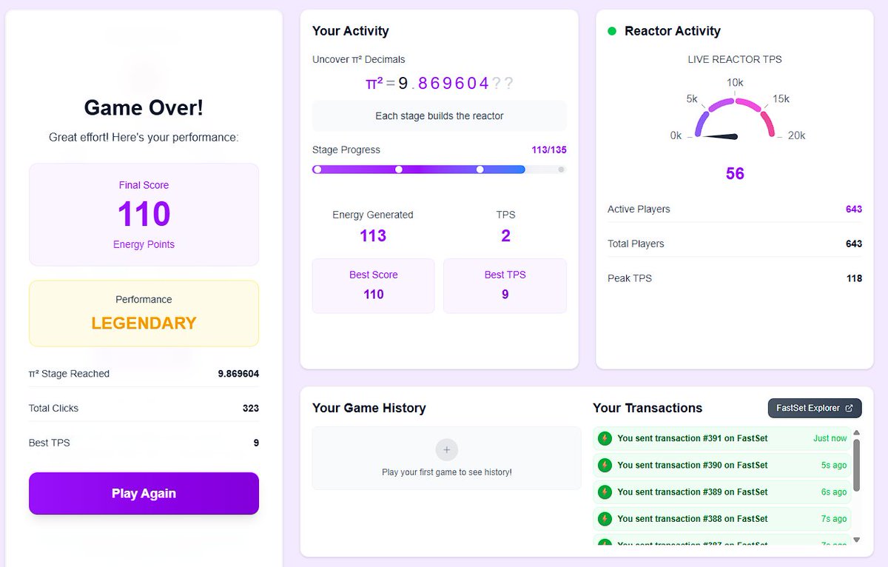The width and height of the screenshot is (888, 567).
Task: Click the transactions list scrollbar thumb
Action: tap(857, 465)
